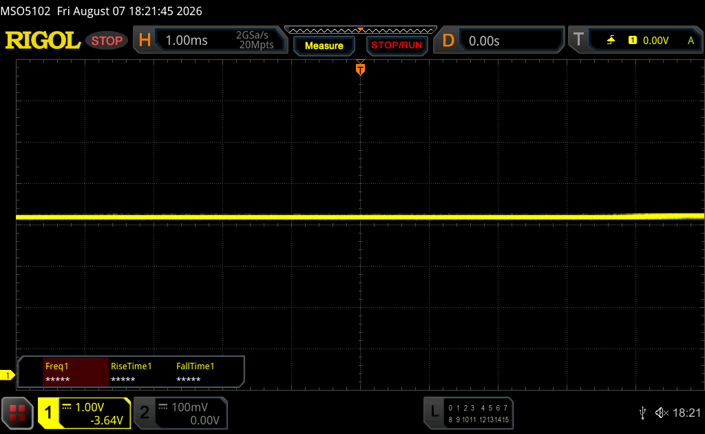
Task: Select the RiseTime1 measurement item
Action: [x=131, y=372]
